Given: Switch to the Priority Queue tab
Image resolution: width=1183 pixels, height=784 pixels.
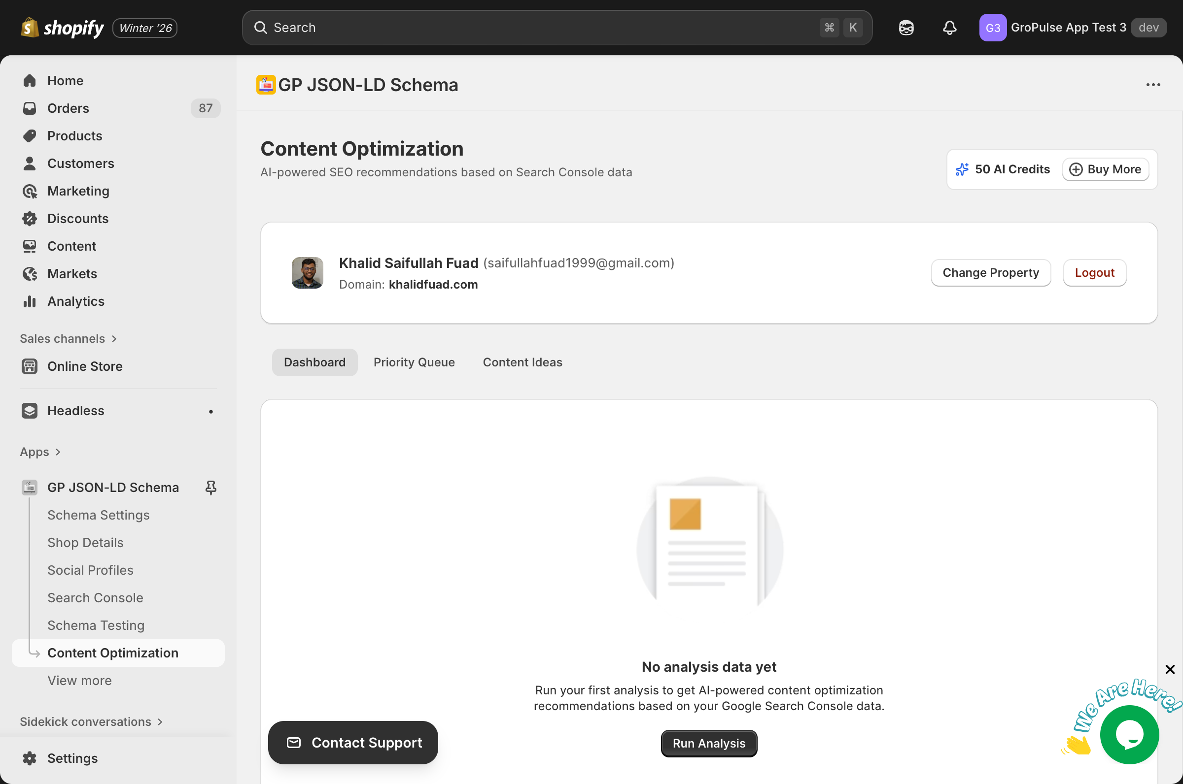Looking at the screenshot, I should (x=414, y=362).
